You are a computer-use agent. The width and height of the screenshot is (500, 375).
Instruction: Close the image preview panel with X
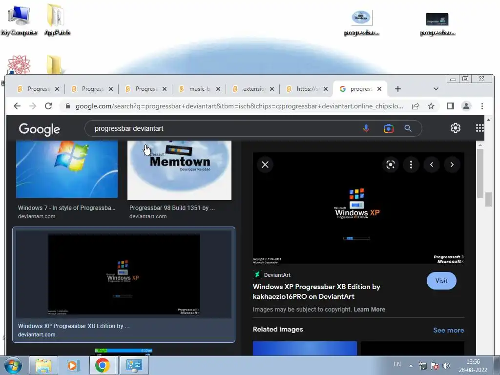265,165
